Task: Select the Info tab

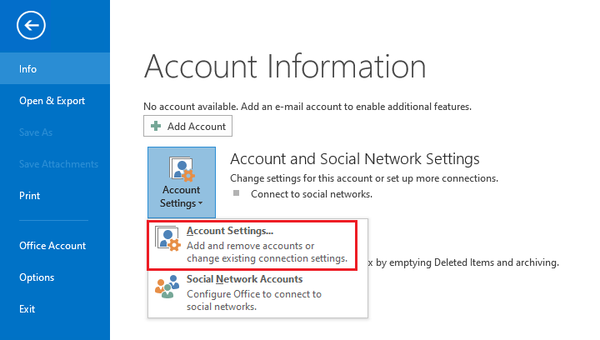Action: click(55, 69)
